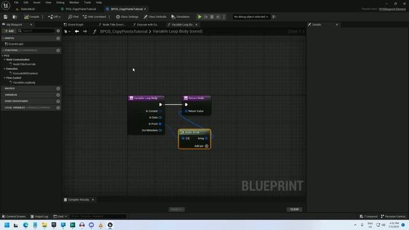Toggle Hide Unrelated nodes

click(x=95, y=17)
